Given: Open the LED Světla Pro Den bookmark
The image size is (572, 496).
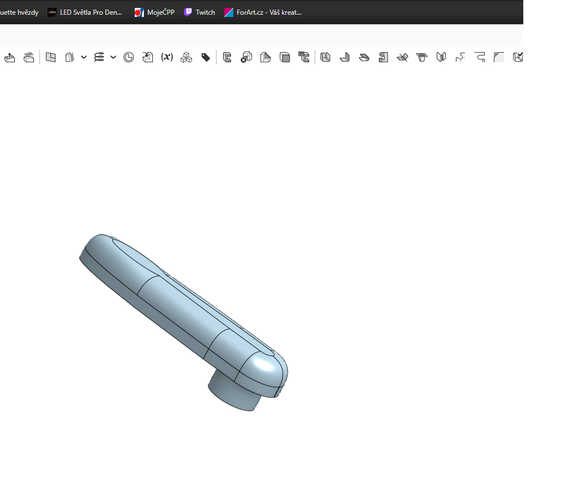Looking at the screenshot, I should (x=85, y=12).
